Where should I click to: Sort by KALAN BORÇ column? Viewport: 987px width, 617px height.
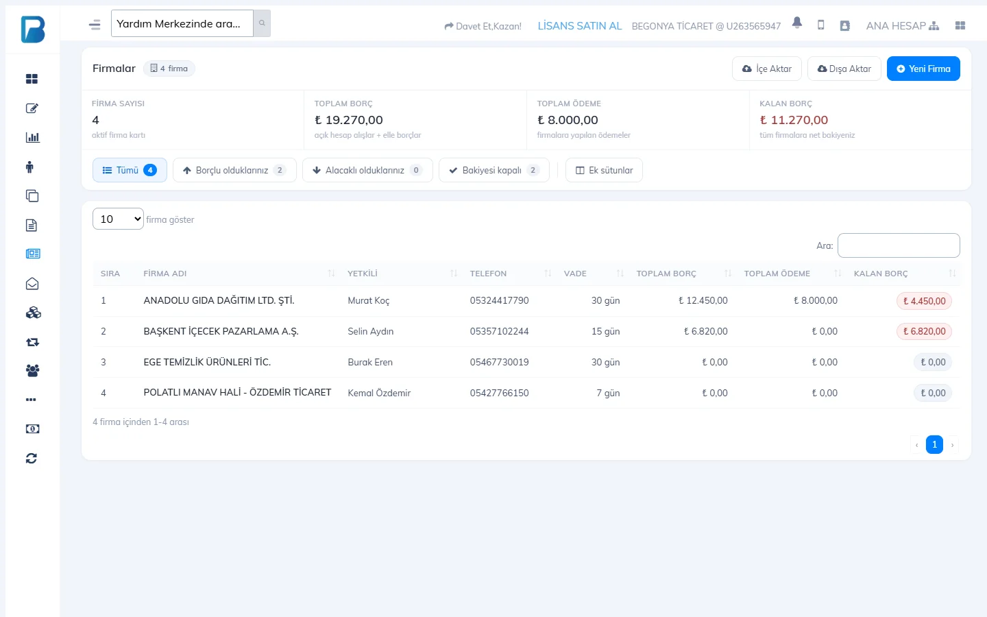click(x=903, y=274)
